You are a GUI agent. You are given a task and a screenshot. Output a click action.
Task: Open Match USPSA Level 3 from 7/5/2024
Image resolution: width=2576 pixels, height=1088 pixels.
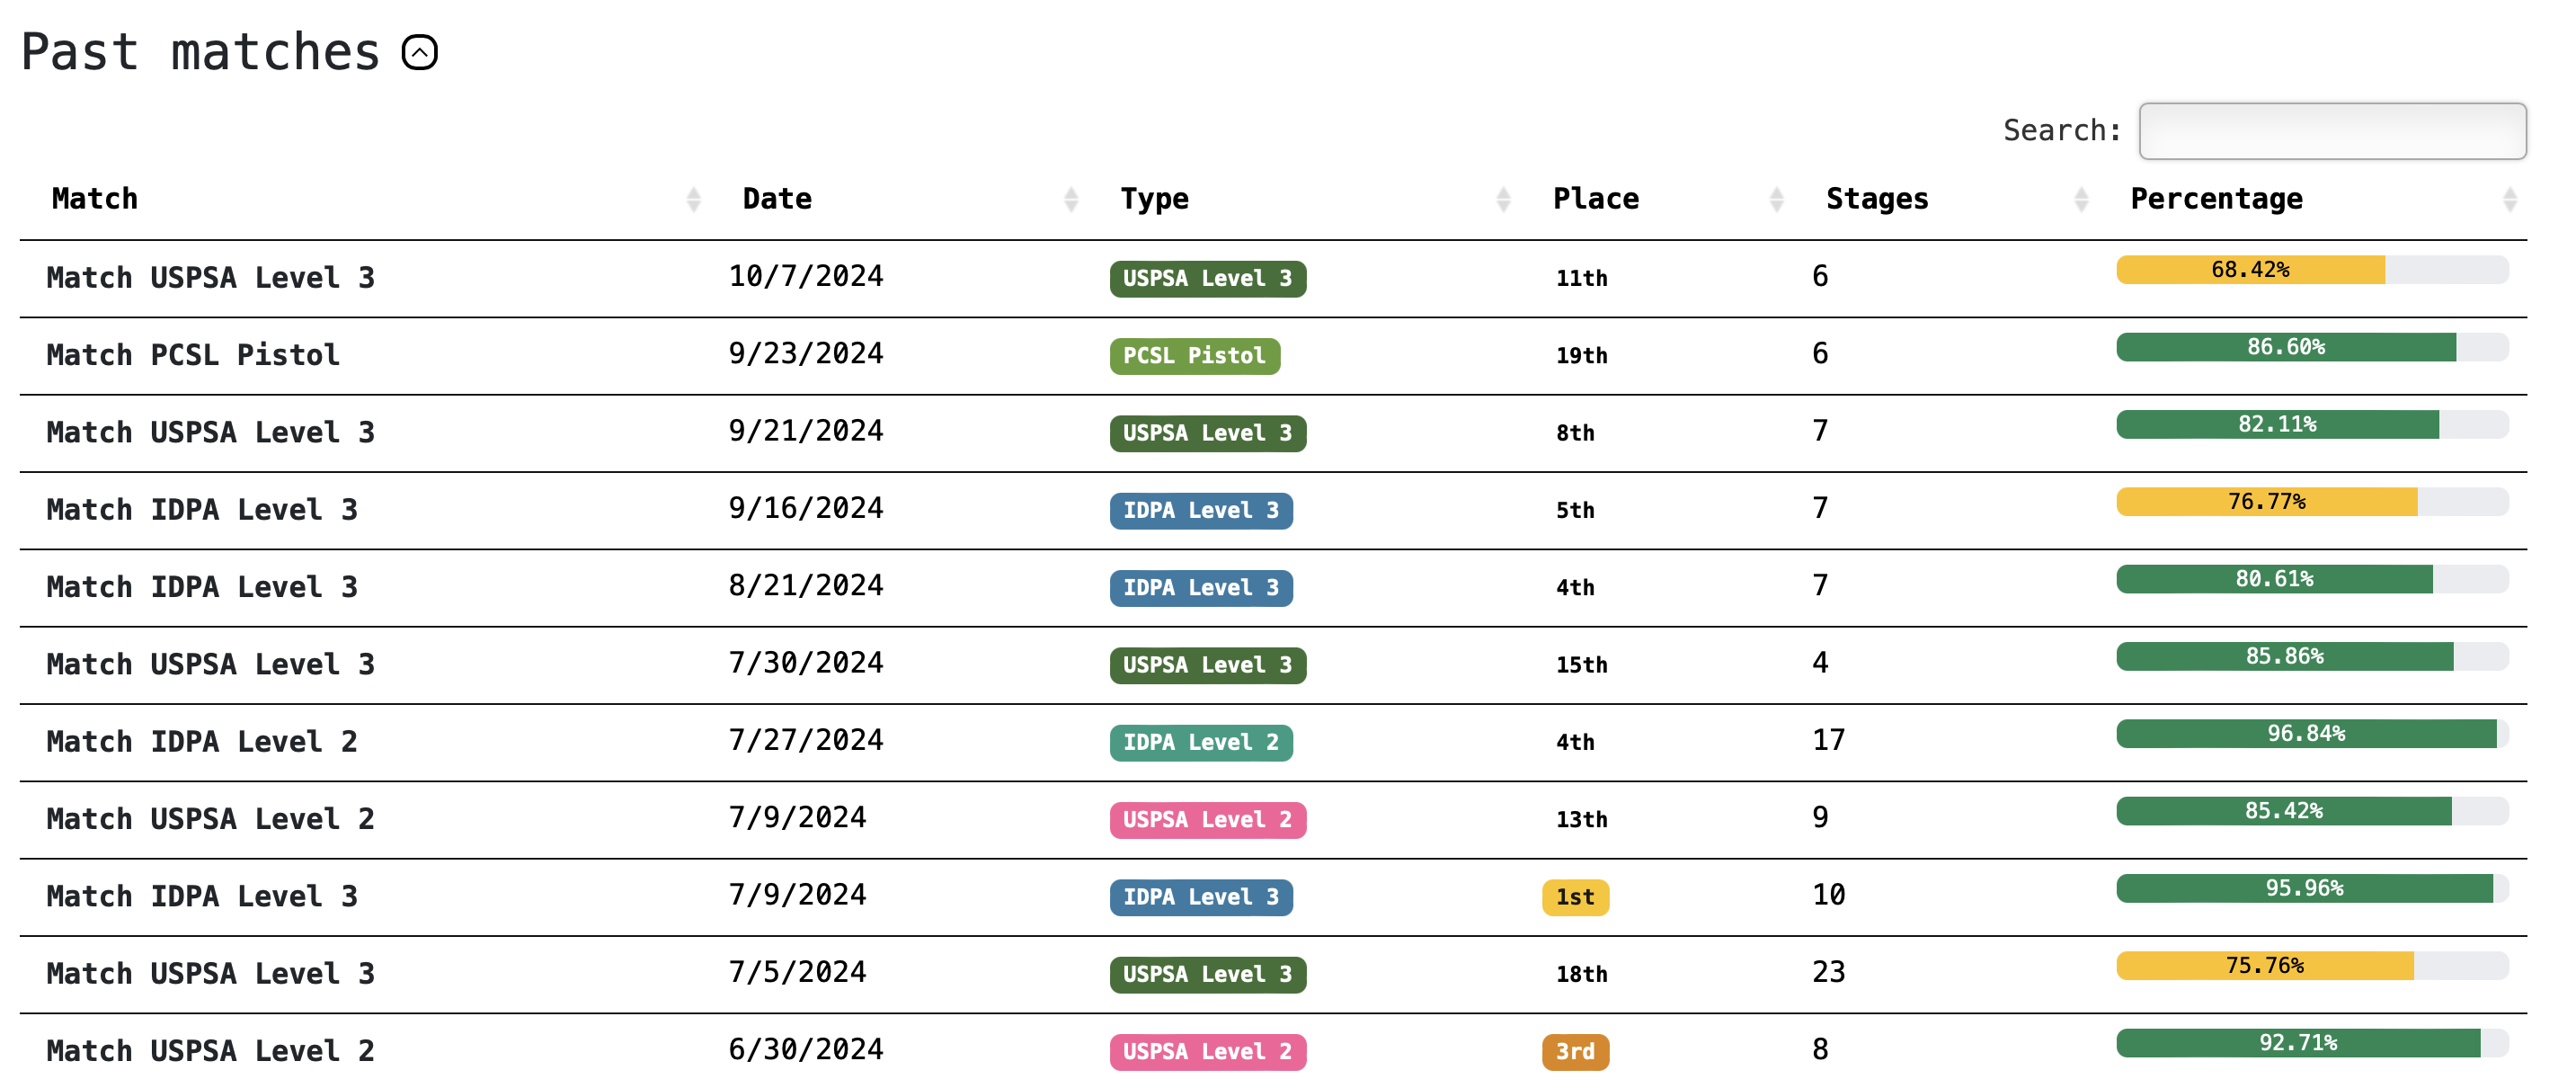[211, 973]
